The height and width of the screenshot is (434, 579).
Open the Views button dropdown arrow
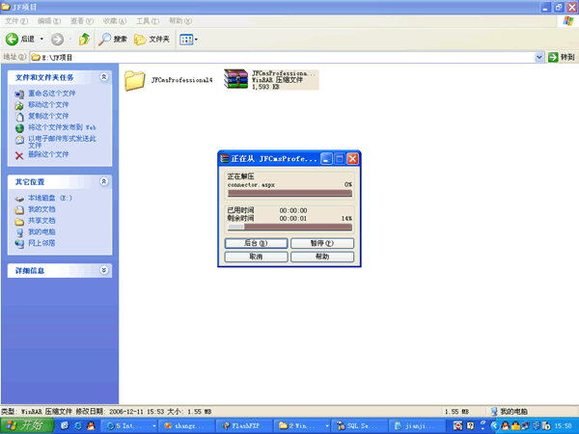[196, 40]
